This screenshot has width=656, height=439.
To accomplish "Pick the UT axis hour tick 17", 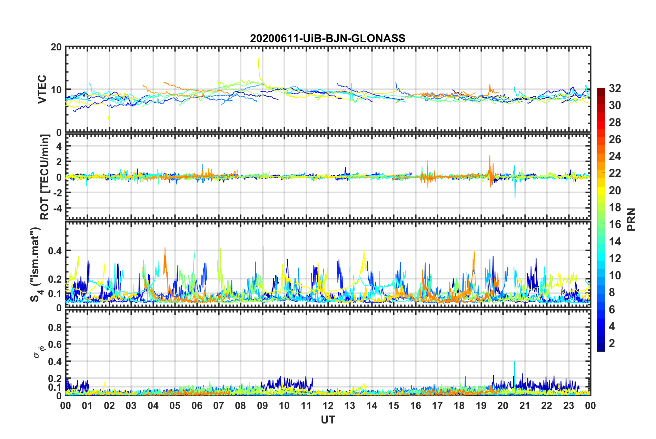I will point(437,406).
